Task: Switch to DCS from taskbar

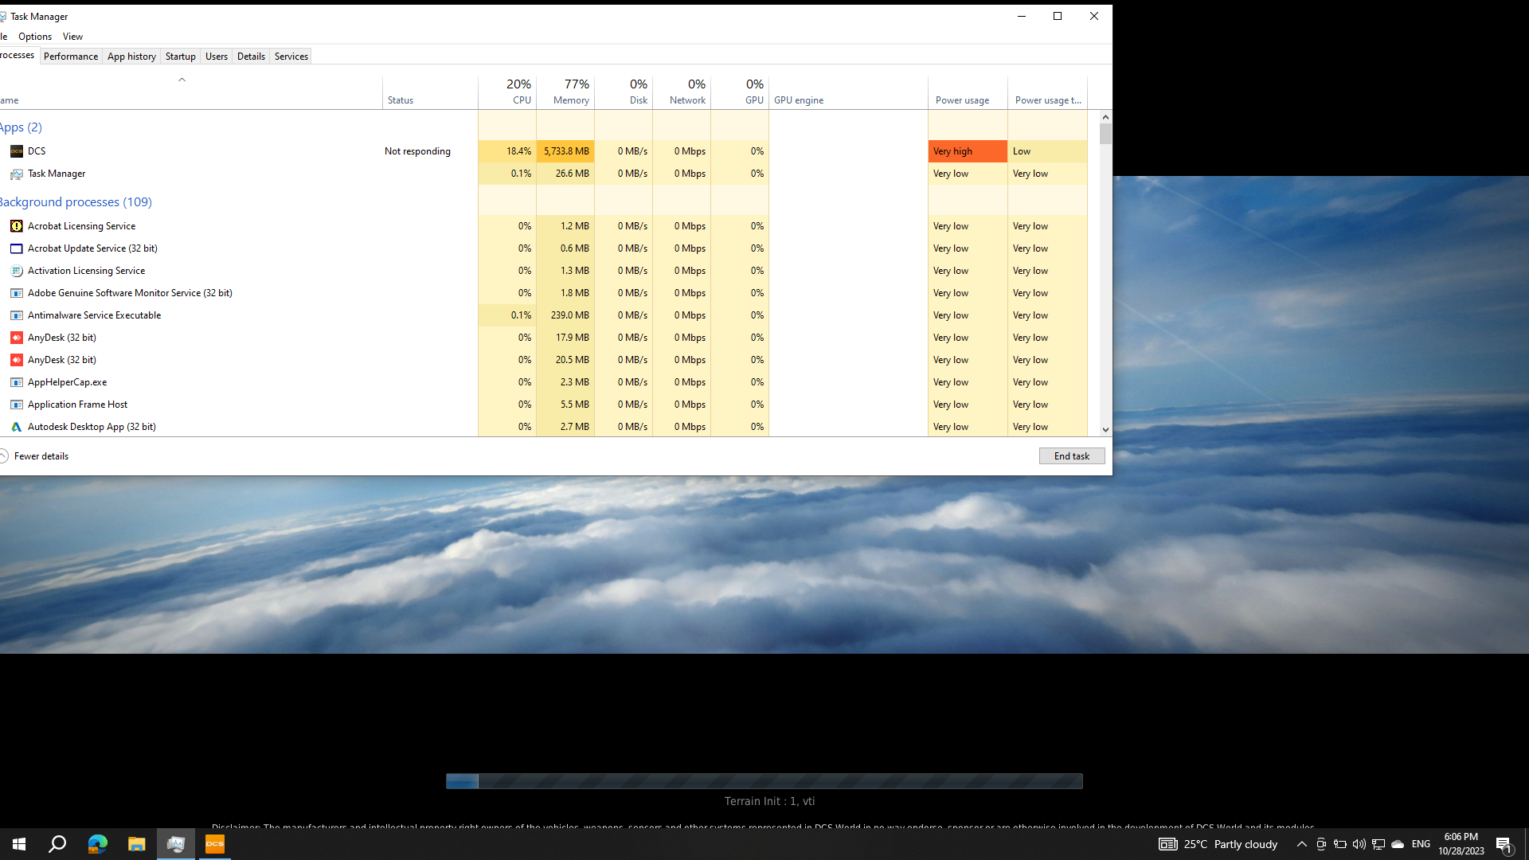Action: click(x=215, y=844)
